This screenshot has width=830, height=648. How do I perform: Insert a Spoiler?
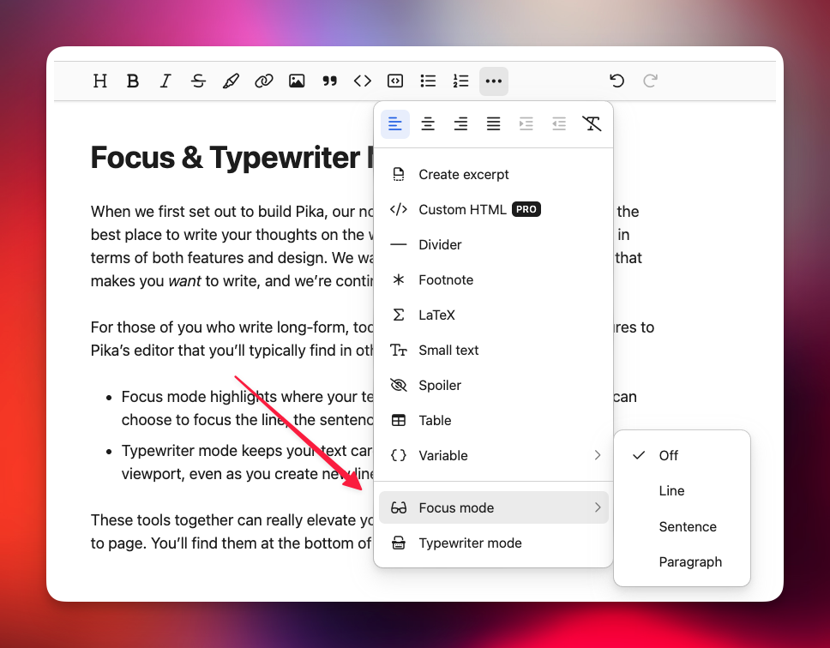pyautogui.click(x=493, y=385)
